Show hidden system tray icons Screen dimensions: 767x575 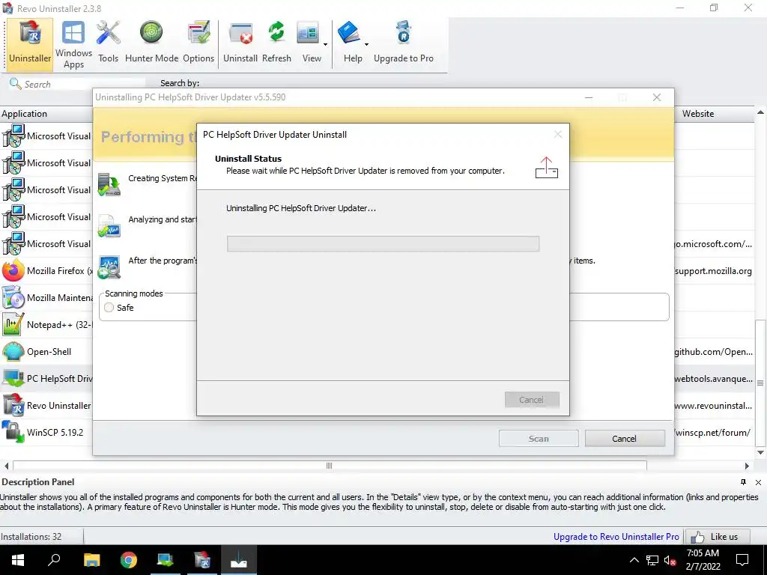634,560
